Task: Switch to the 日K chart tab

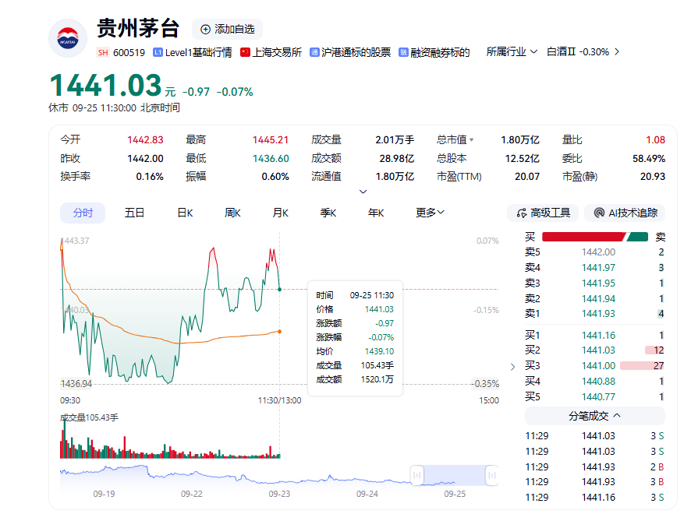Action: tap(185, 213)
